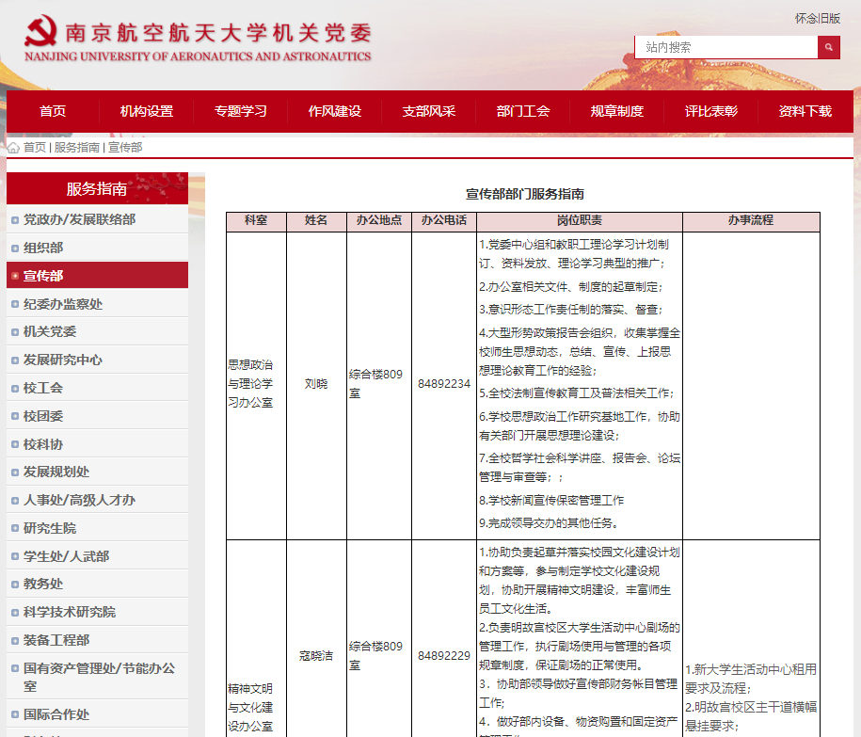Click the home icon in breadcrumb
This screenshot has width=861, height=737.
(x=13, y=148)
